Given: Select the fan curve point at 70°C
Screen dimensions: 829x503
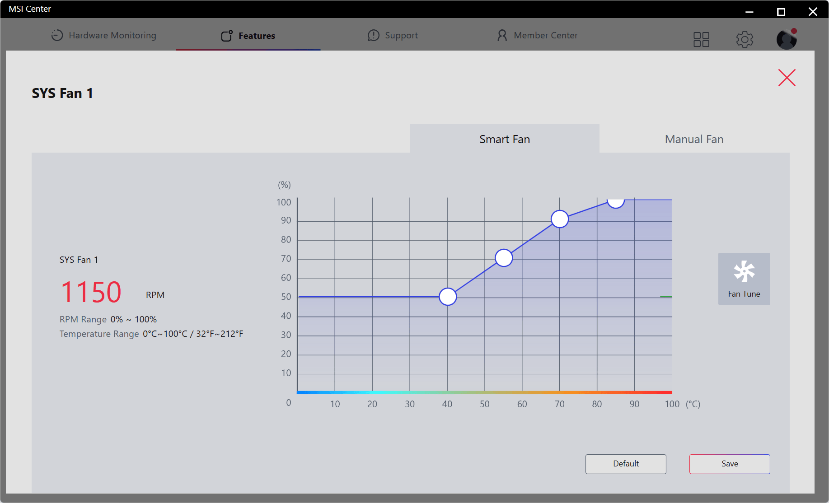Looking at the screenshot, I should tap(560, 219).
